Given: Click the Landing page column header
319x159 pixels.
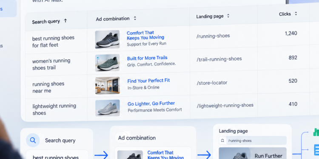Looking at the screenshot, I should pos(210,17).
